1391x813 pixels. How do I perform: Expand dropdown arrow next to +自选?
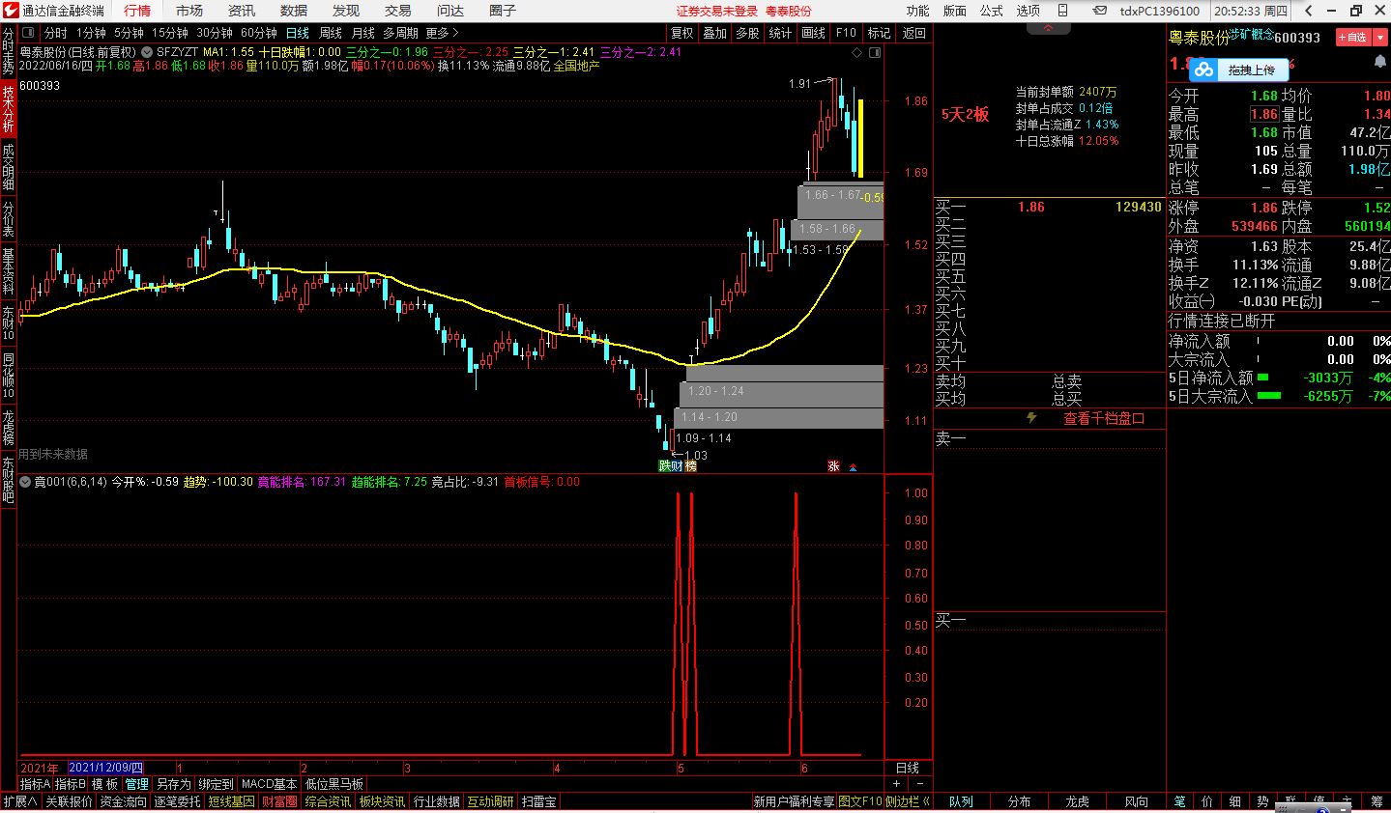(1380, 37)
